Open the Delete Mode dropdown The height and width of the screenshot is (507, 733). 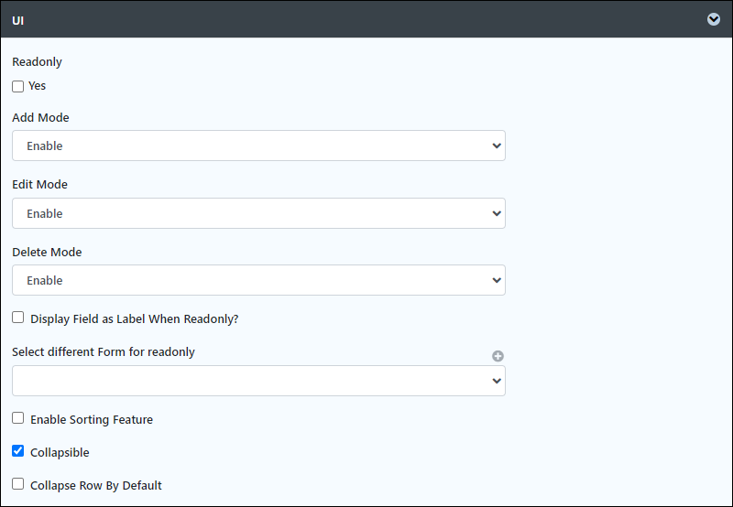258,280
